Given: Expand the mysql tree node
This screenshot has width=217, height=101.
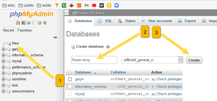Looking at the screenshot, I should (x=3, y=61).
